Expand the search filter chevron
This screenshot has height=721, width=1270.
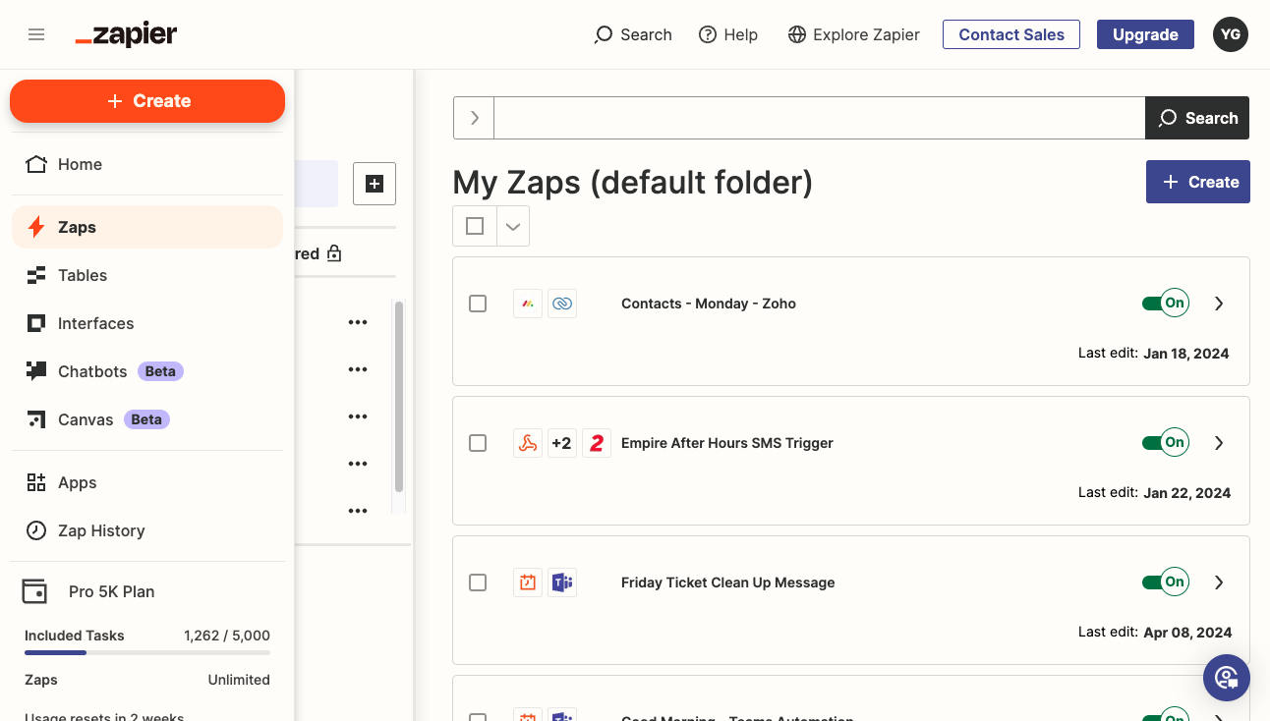coord(474,118)
